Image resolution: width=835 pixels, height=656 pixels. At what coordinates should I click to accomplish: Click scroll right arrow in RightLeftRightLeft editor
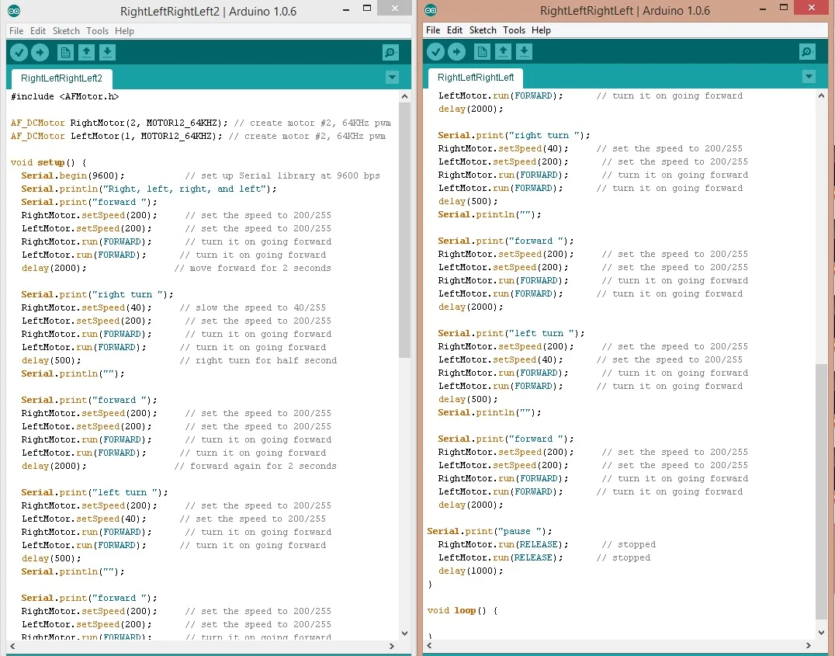click(x=809, y=645)
